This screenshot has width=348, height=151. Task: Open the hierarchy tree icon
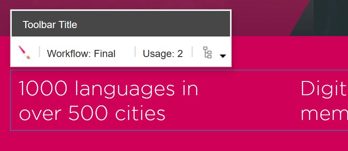tap(207, 52)
